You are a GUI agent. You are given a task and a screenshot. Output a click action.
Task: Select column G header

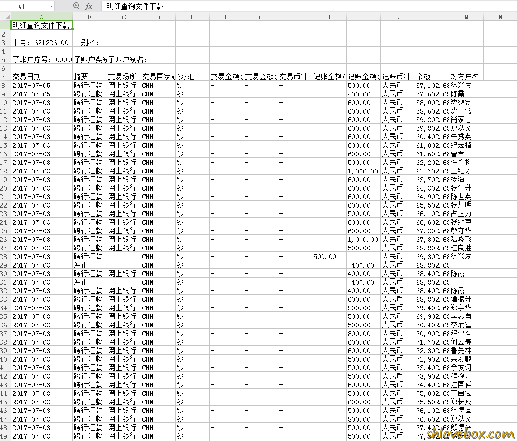(x=261, y=17)
